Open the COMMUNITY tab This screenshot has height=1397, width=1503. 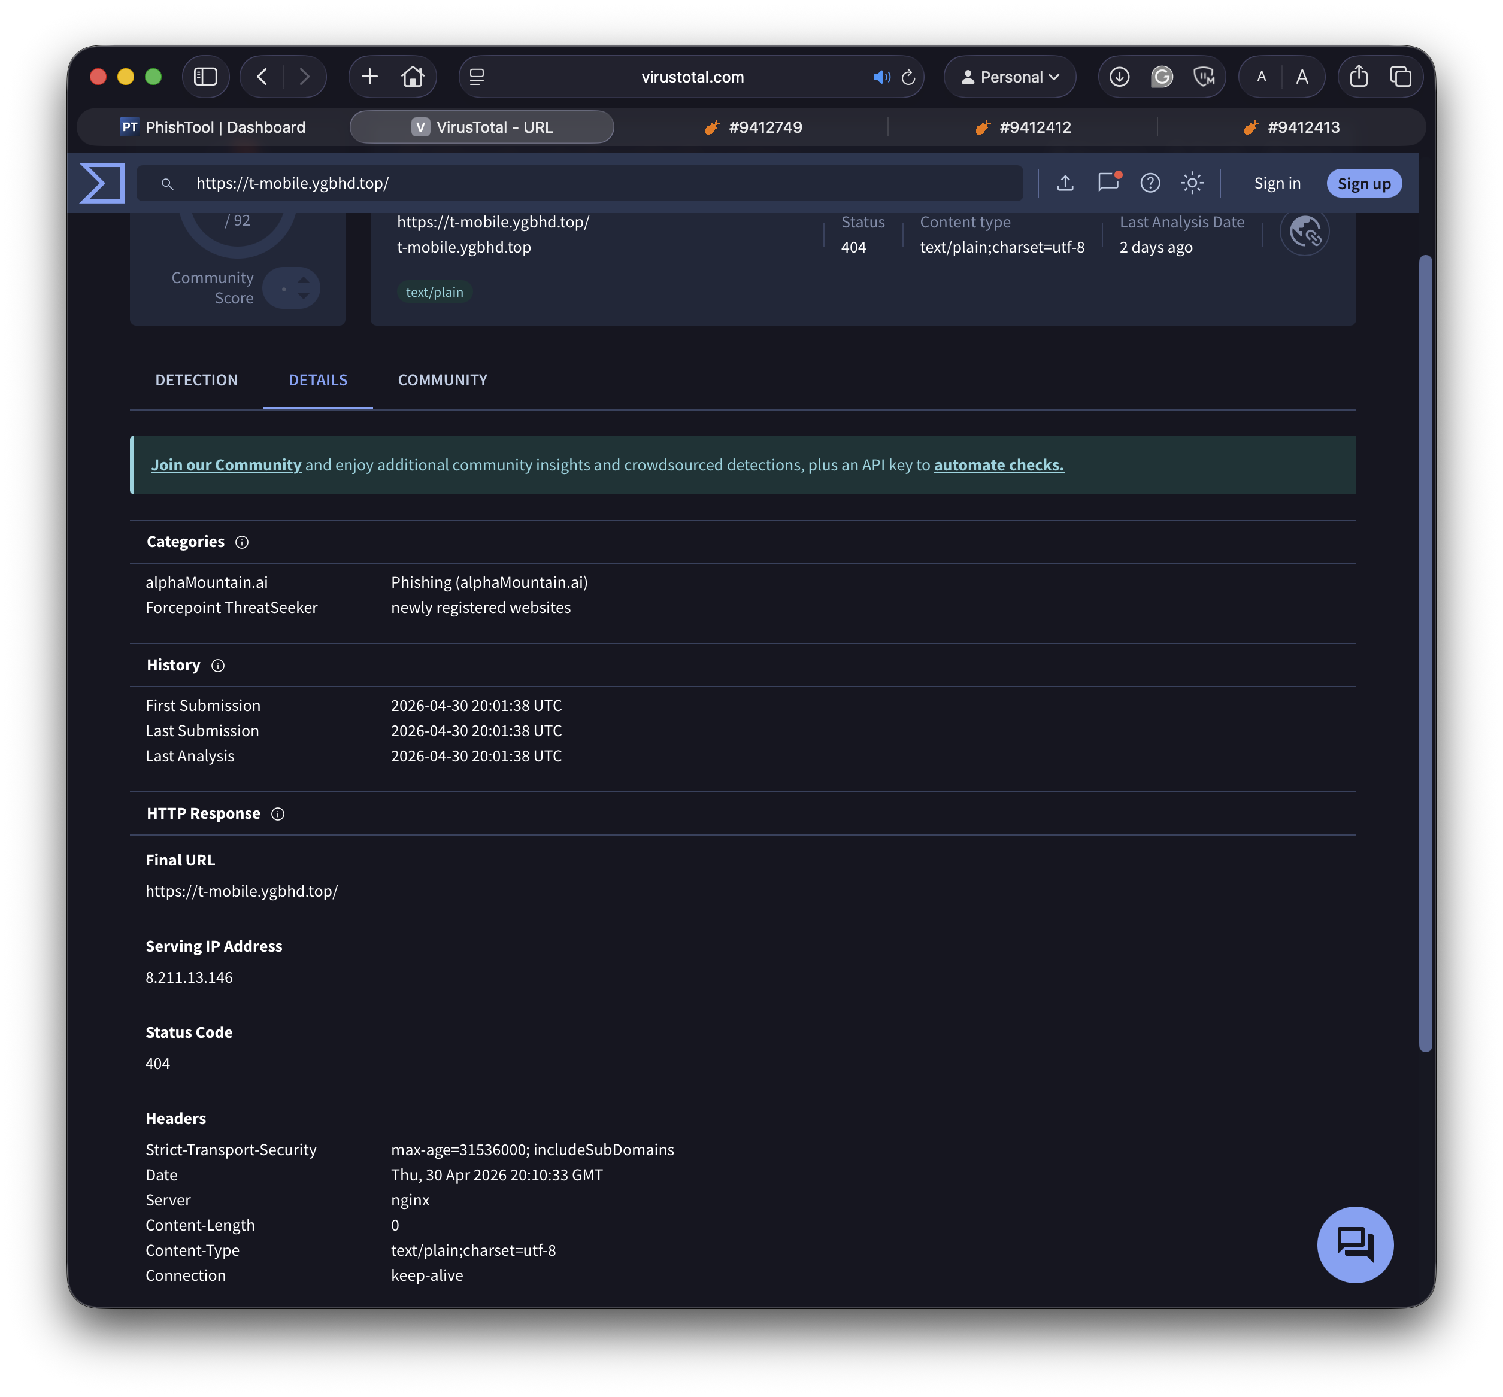(x=443, y=380)
